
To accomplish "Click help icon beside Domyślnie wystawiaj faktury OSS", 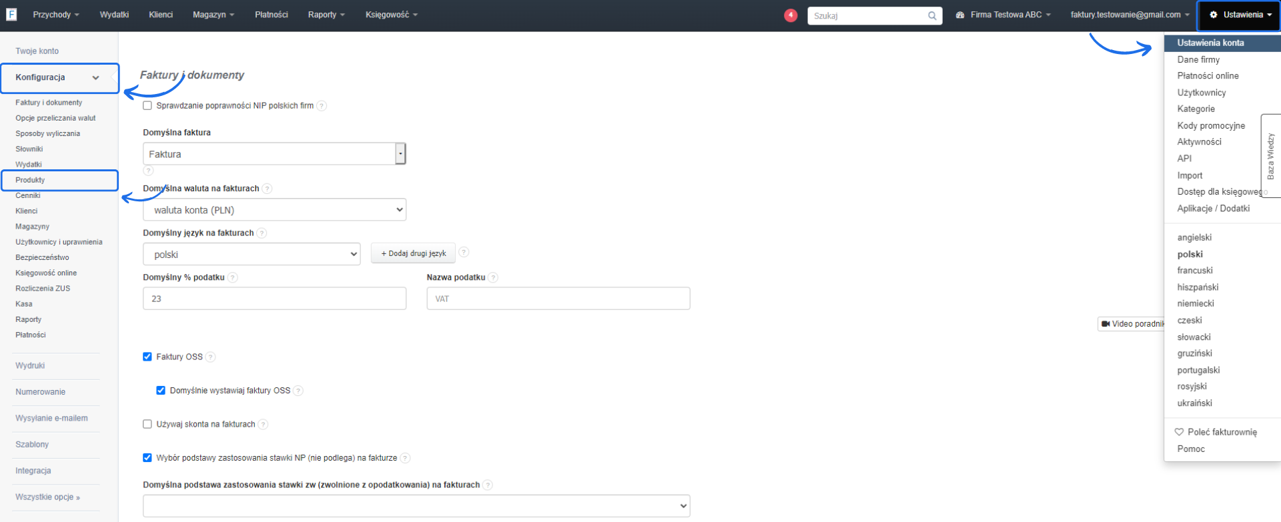I will pos(298,391).
